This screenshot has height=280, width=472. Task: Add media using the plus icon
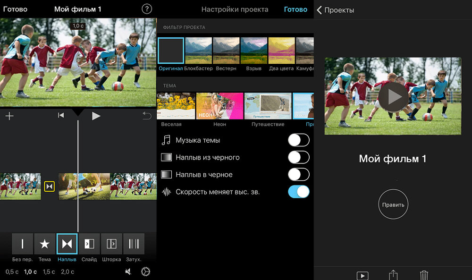pos(9,115)
